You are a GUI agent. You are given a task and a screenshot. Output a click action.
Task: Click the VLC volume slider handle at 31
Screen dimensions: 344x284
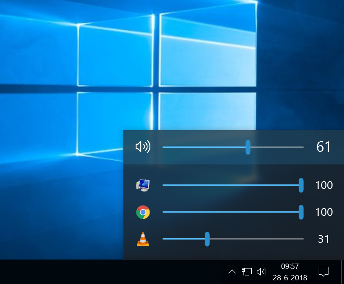tap(207, 239)
